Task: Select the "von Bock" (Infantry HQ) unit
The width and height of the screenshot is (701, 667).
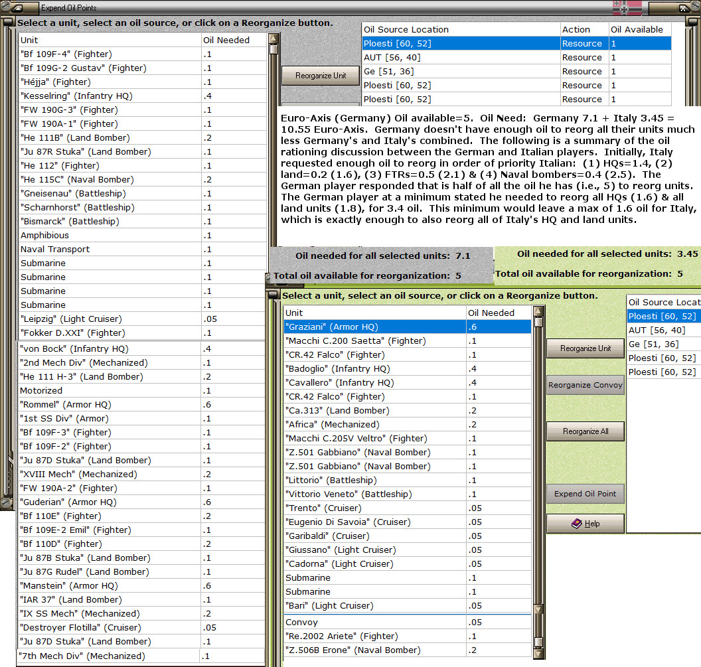Action: click(x=142, y=348)
